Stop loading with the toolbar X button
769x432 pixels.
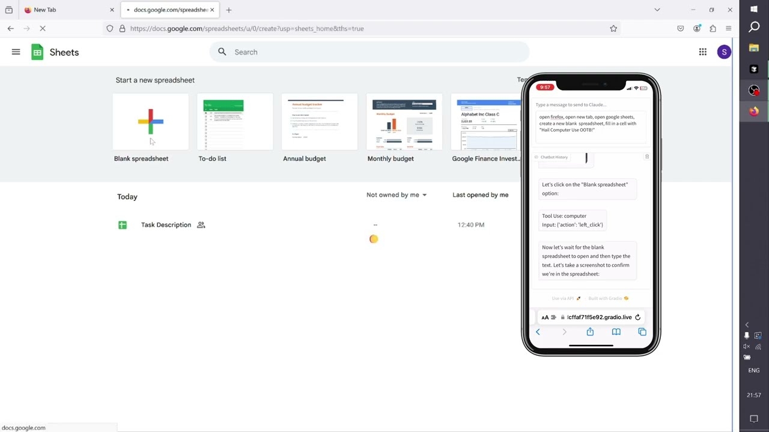(43, 28)
